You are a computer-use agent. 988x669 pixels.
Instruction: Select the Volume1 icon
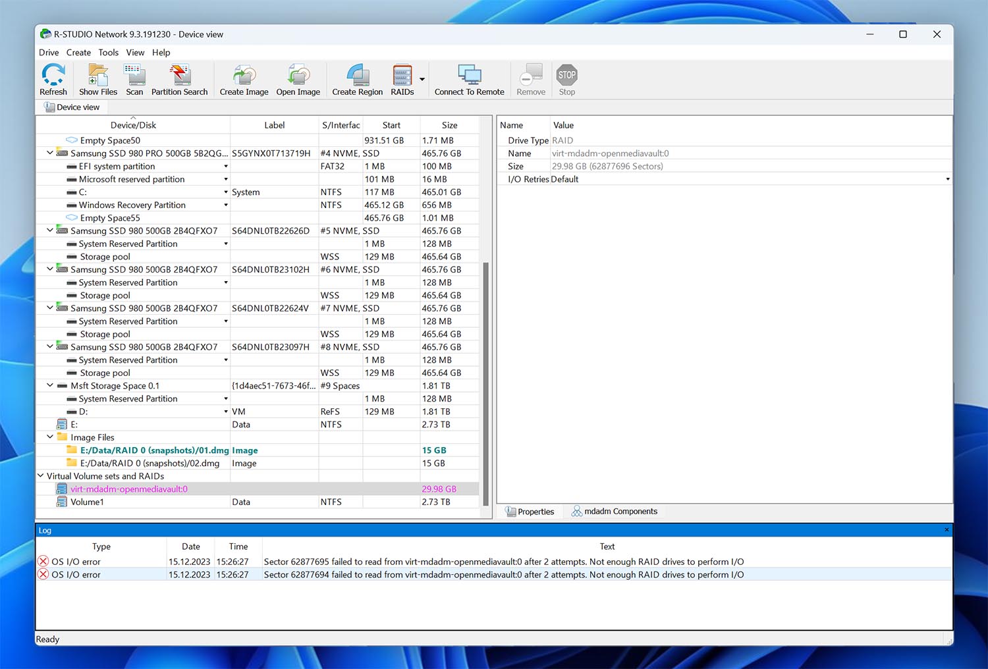[x=62, y=502]
